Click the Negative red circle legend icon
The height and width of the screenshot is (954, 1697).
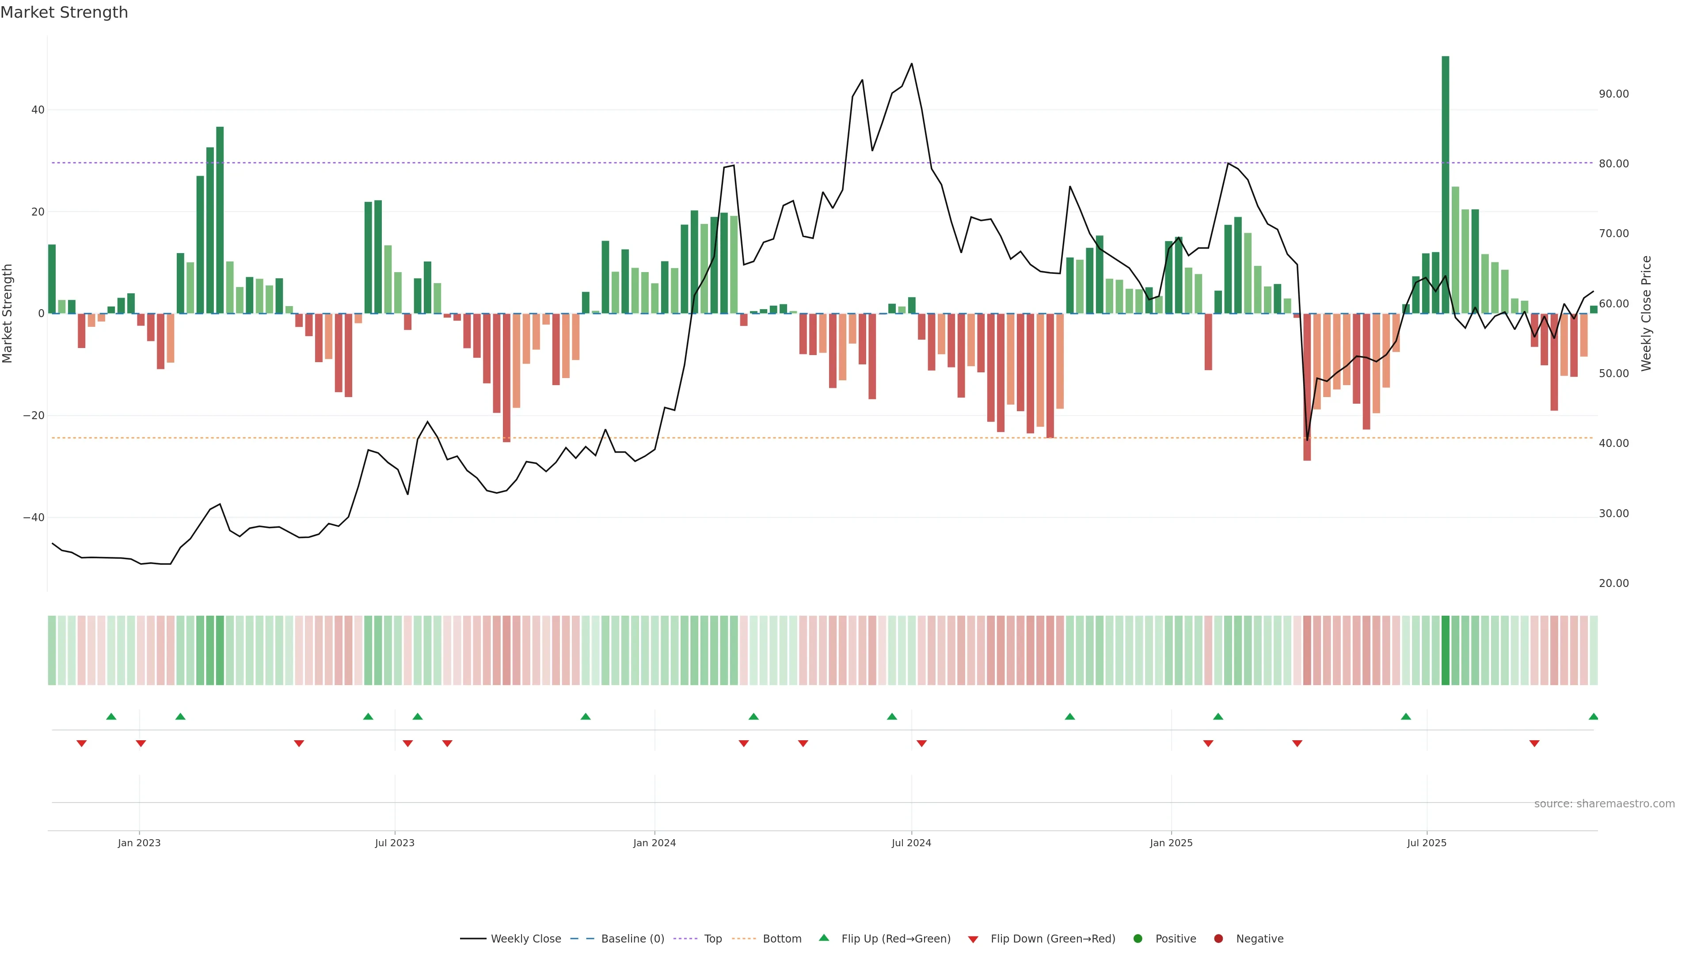pyautogui.click(x=1218, y=939)
